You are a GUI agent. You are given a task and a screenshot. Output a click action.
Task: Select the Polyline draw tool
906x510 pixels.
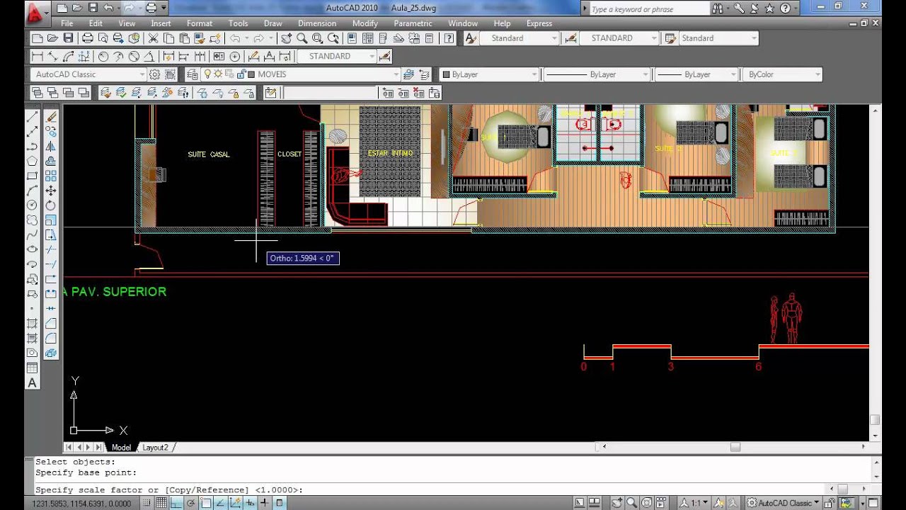[x=32, y=147]
